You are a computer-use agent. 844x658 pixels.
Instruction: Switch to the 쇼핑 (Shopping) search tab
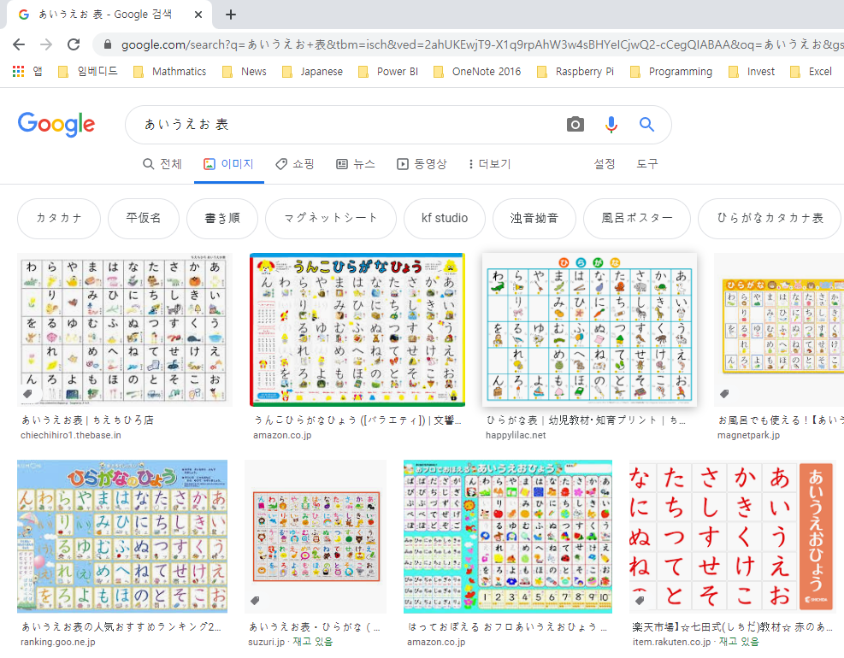[x=293, y=164]
